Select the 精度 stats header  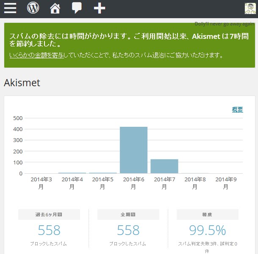coord(207,214)
